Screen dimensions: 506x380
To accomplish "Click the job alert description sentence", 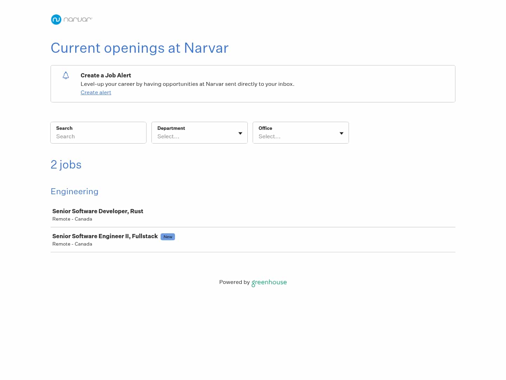I will (188, 84).
